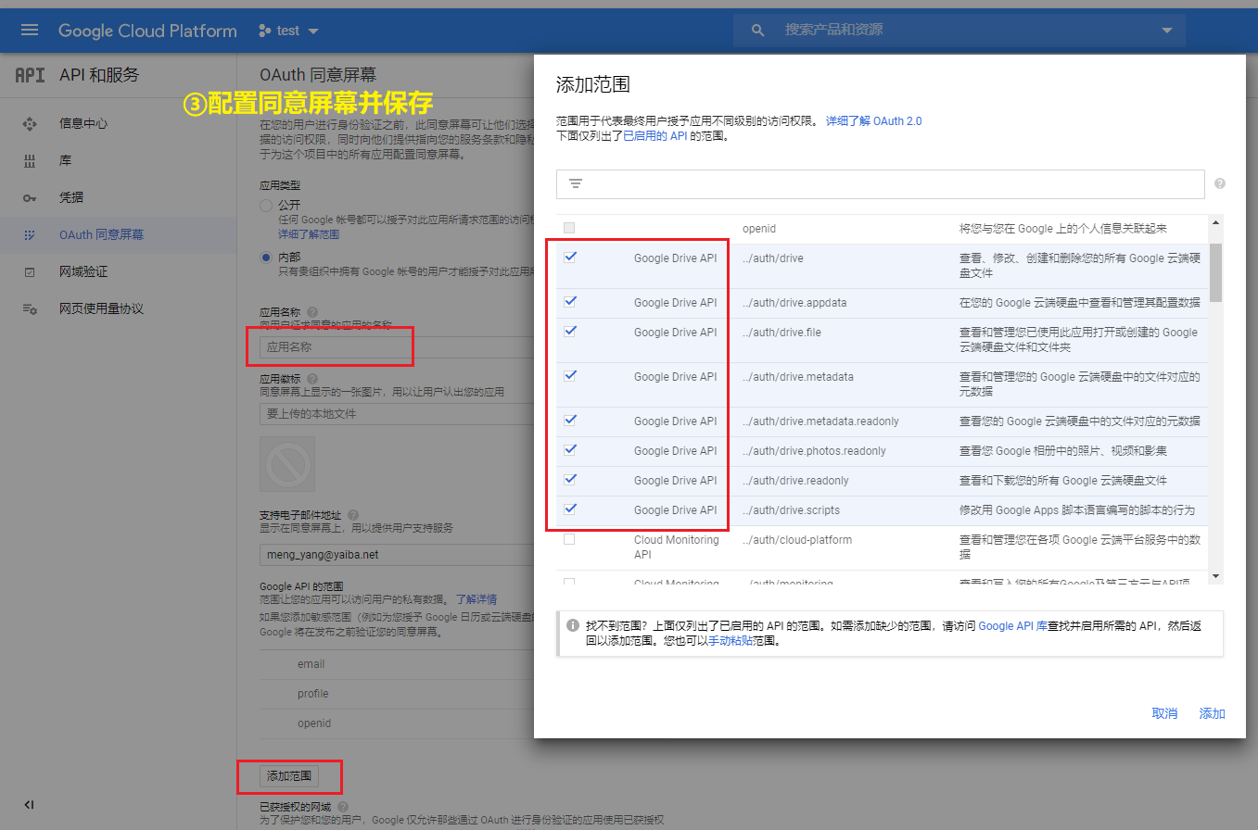Select 网域验证 from the sidebar

tap(32, 272)
